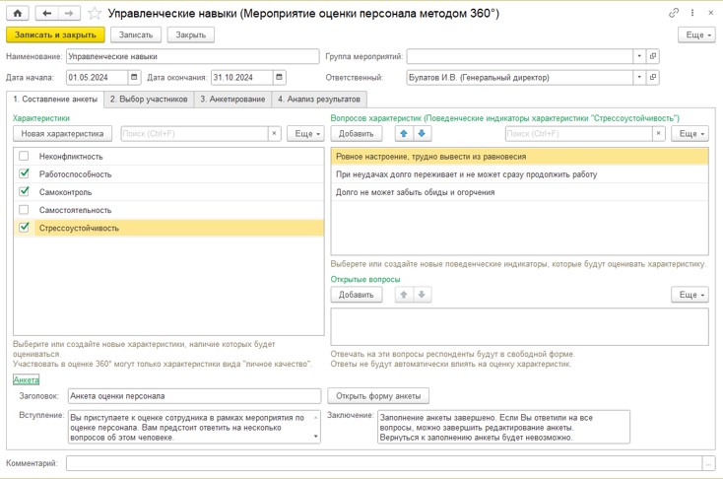Move selected indicator up with blue arrow
Screen dimensions: 723x479
404,133
